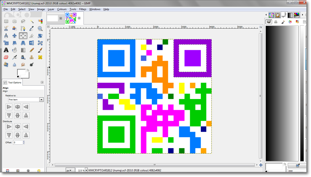Select the Measure compass tool
This screenshot has height=177, width=311.
pyautogui.click(x=6, y=36)
